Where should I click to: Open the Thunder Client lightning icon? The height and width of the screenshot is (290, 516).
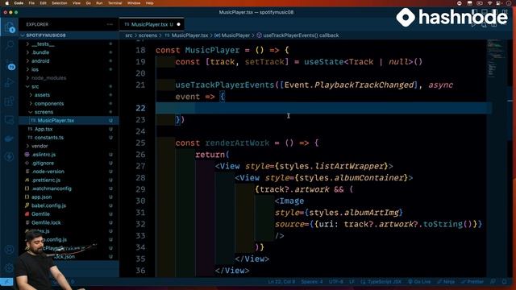[9, 156]
